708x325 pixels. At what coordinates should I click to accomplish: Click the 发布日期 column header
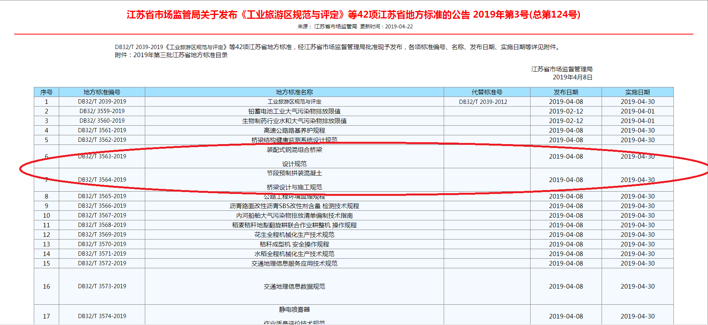(x=565, y=92)
